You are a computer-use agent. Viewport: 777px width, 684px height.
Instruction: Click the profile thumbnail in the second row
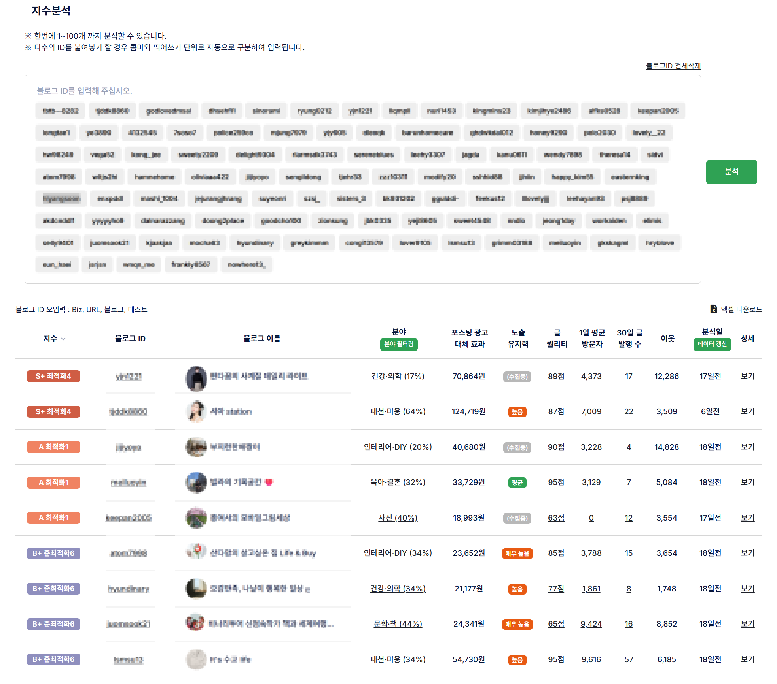[196, 412]
